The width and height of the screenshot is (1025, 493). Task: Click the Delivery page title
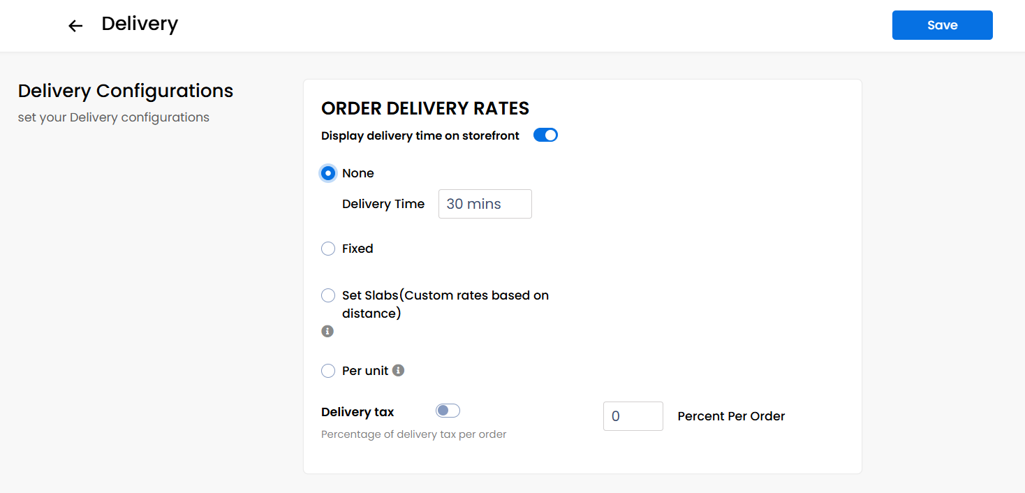[140, 24]
